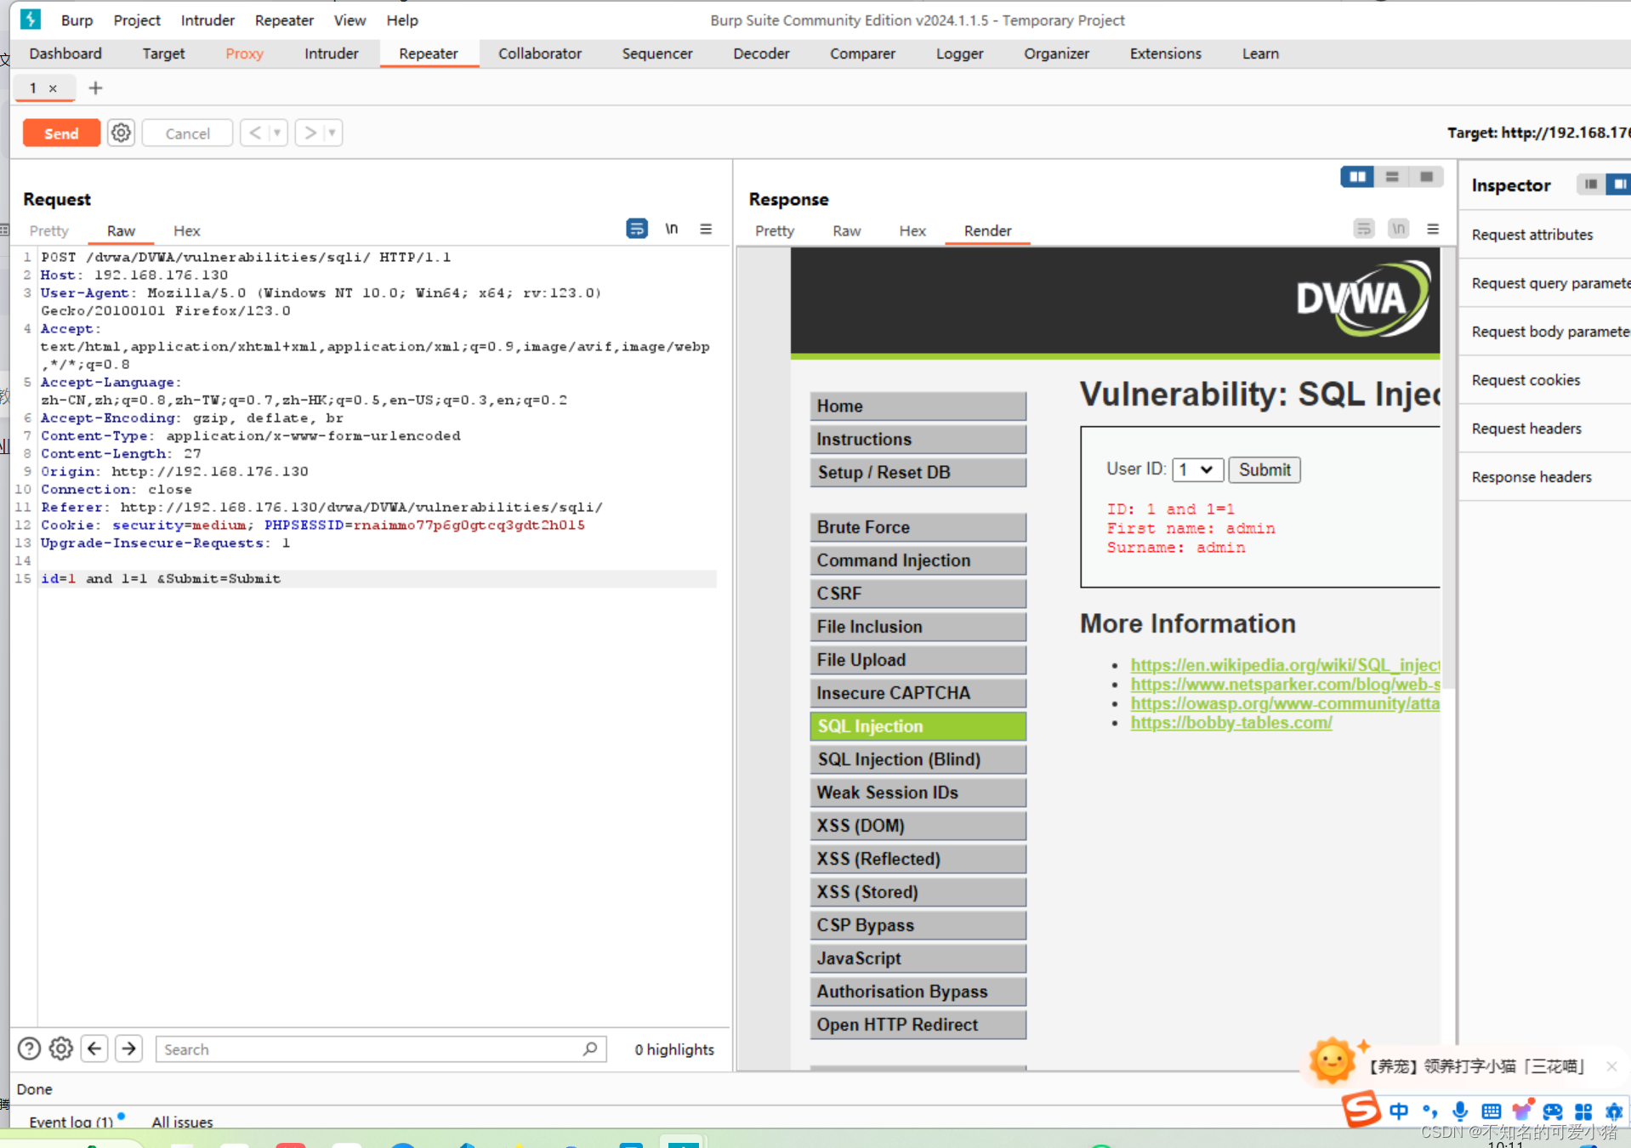Image resolution: width=1631 pixels, height=1148 pixels.
Task: Open the Extensions tab
Action: click(1165, 54)
